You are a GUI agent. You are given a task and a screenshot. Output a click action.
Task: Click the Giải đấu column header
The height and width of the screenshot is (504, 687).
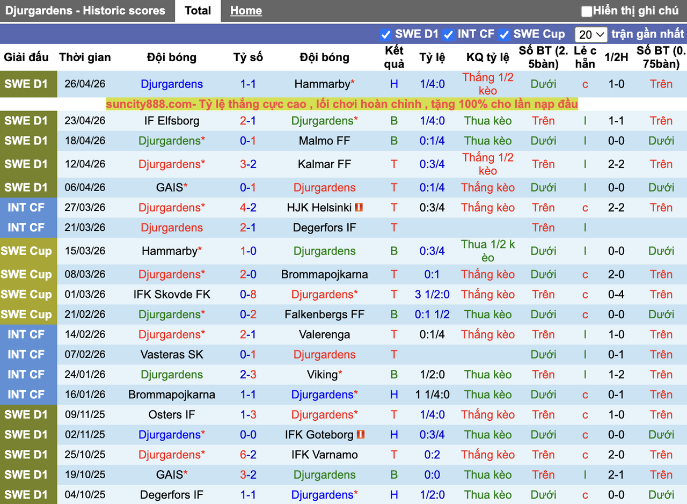[26, 57]
